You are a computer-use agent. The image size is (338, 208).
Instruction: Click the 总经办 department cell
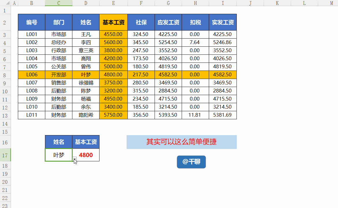(59, 42)
